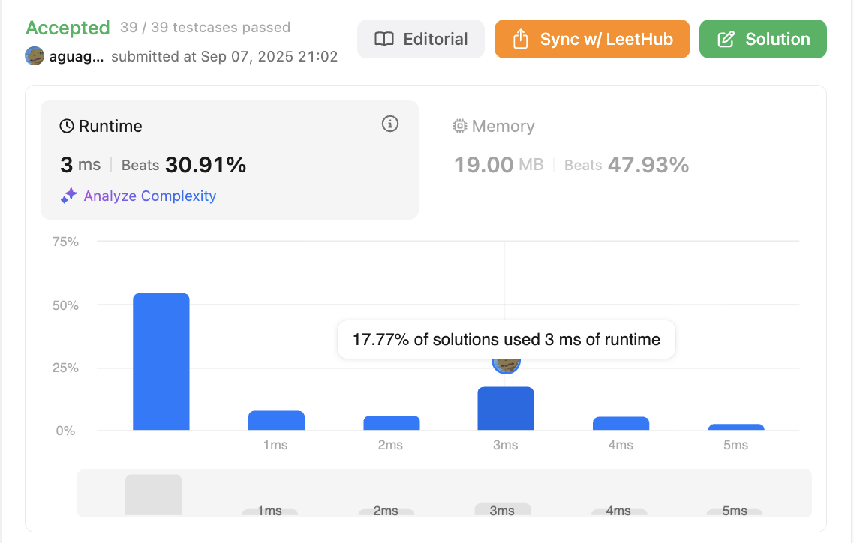Click the username 'aguag...'
The width and height of the screenshot is (854, 543).
(77, 56)
